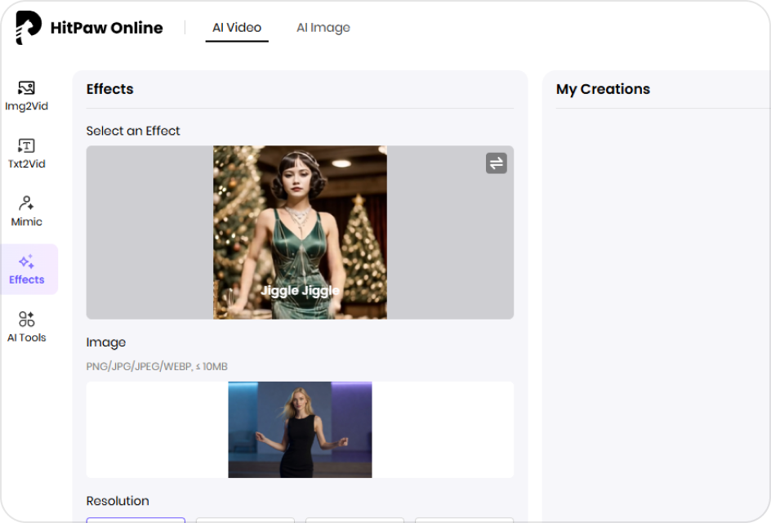Click the Effects panel heading

pyautogui.click(x=109, y=89)
